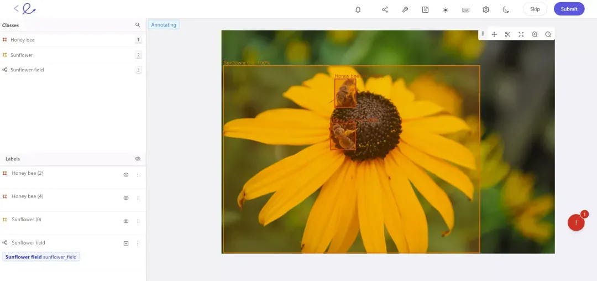
Task: Fit image to screen icon
Action: click(x=521, y=34)
